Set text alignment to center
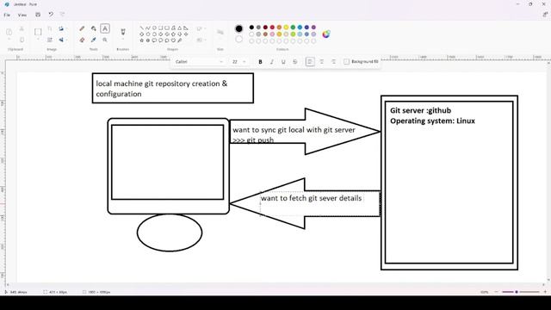 pyautogui.click(x=321, y=62)
